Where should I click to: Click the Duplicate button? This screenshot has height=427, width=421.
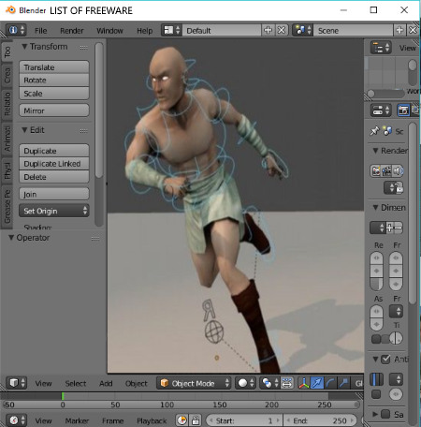tap(54, 151)
